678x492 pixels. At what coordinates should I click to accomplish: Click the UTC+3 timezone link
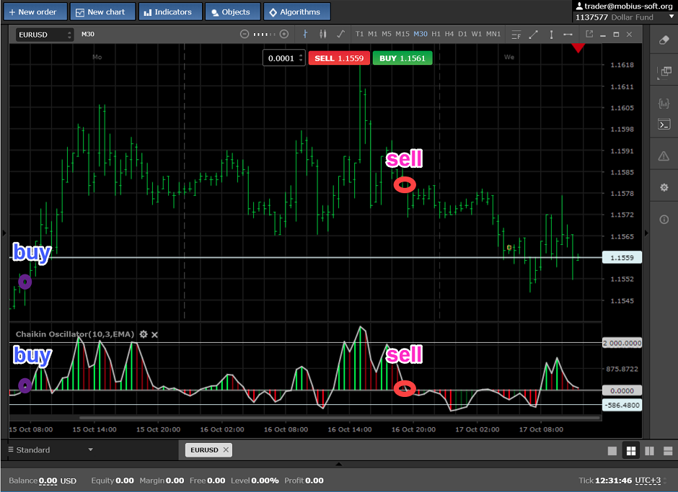[x=648, y=480]
